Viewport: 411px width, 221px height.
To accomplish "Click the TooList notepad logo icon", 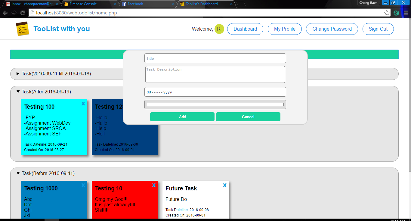I will pos(23,29).
